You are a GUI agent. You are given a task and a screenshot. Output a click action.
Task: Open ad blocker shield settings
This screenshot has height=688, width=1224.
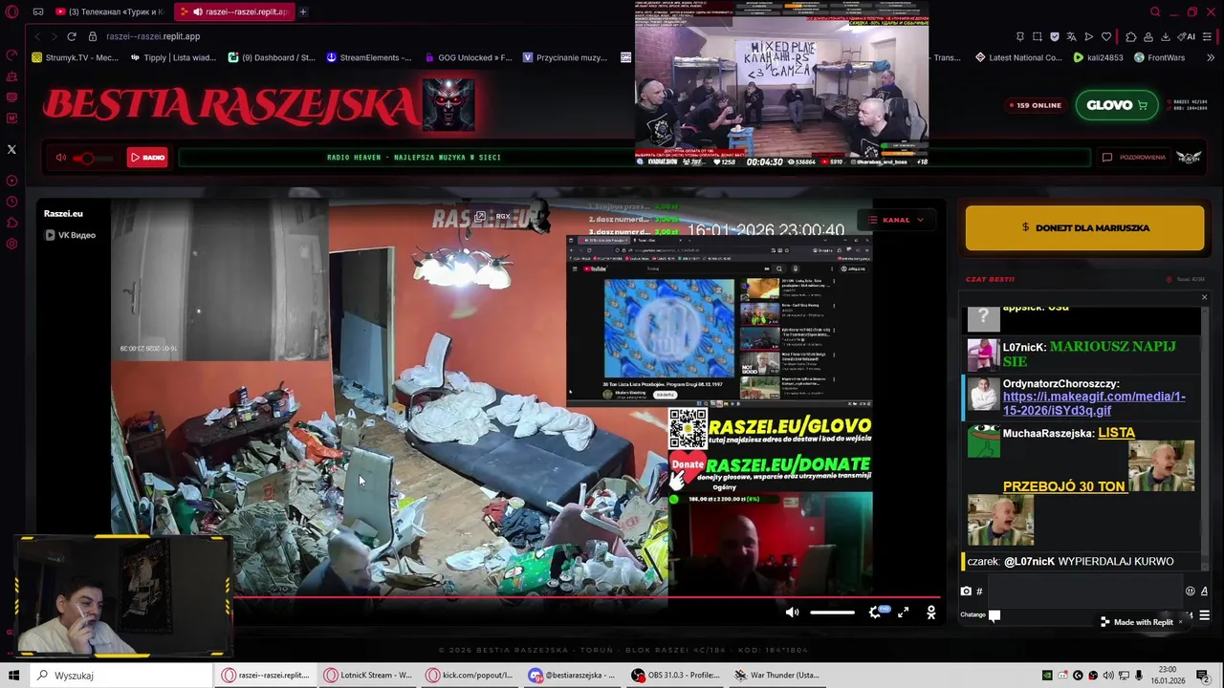pyautogui.click(x=1055, y=36)
